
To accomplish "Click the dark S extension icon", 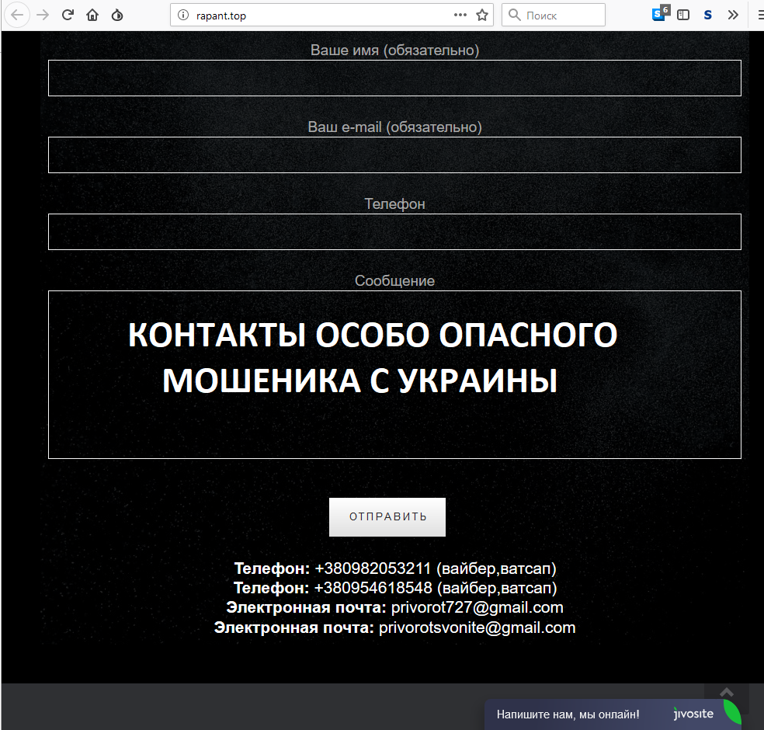I will pos(707,15).
